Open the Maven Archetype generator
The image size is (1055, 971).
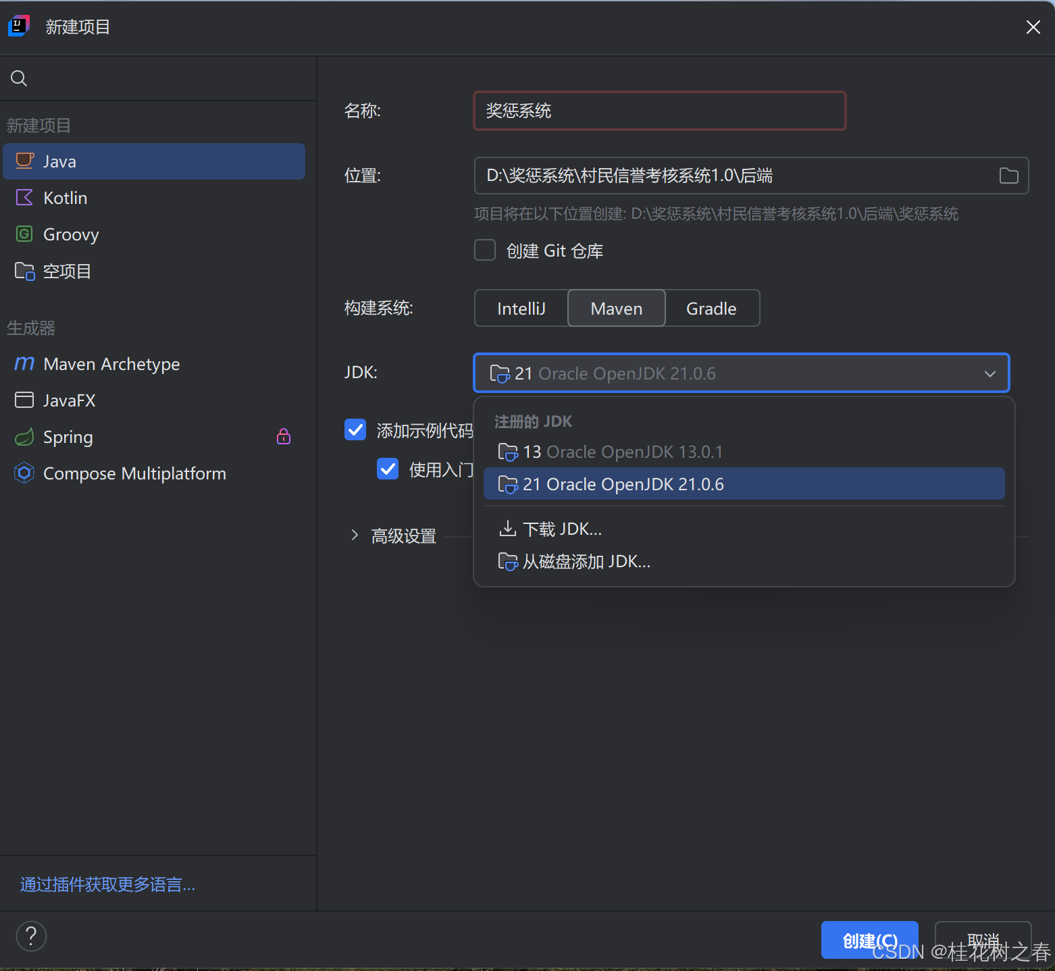pos(111,364)
